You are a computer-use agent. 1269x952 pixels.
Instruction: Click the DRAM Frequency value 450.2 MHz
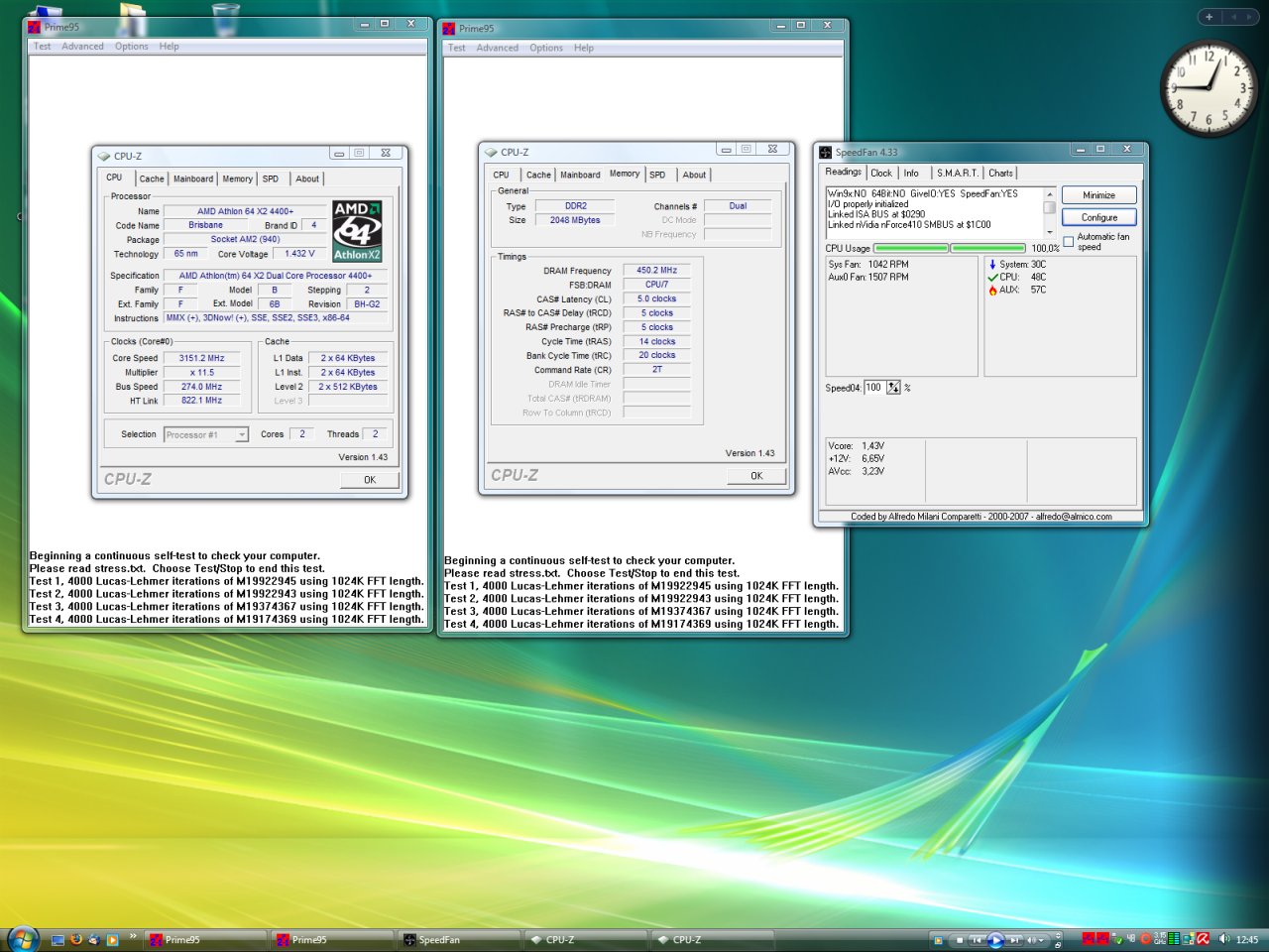coord(656,270)
